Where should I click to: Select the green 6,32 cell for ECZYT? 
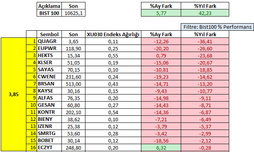[161, 148]
